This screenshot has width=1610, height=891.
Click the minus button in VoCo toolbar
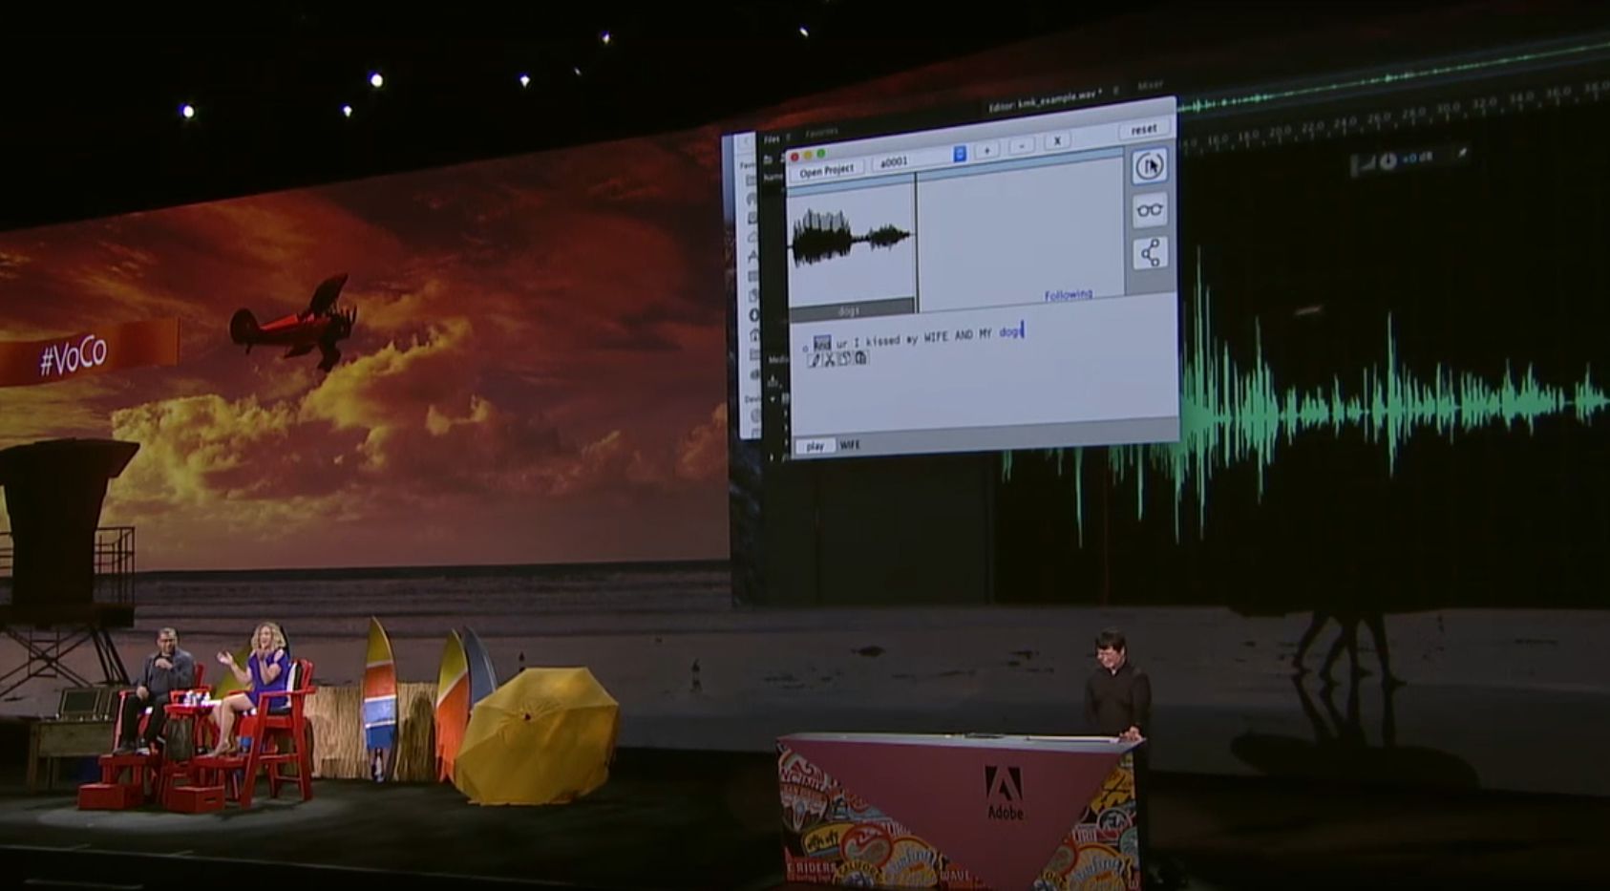pyautogui.click(x=1022, y=145)
